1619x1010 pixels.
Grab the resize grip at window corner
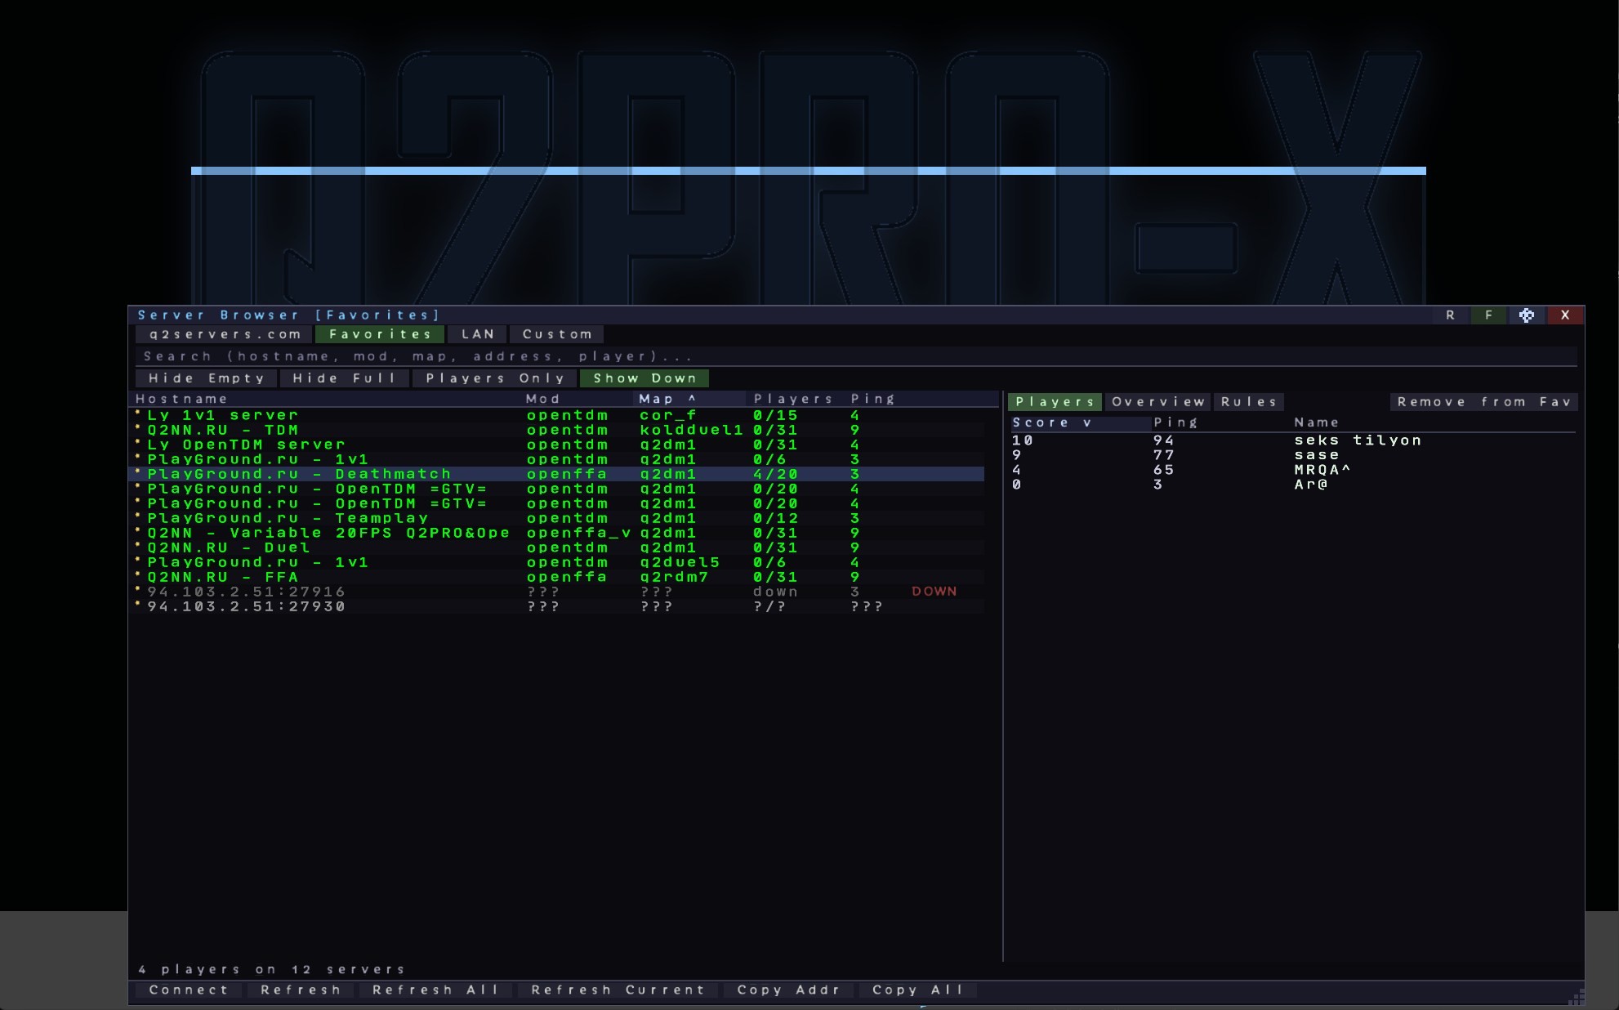(x=1577, y=996)
